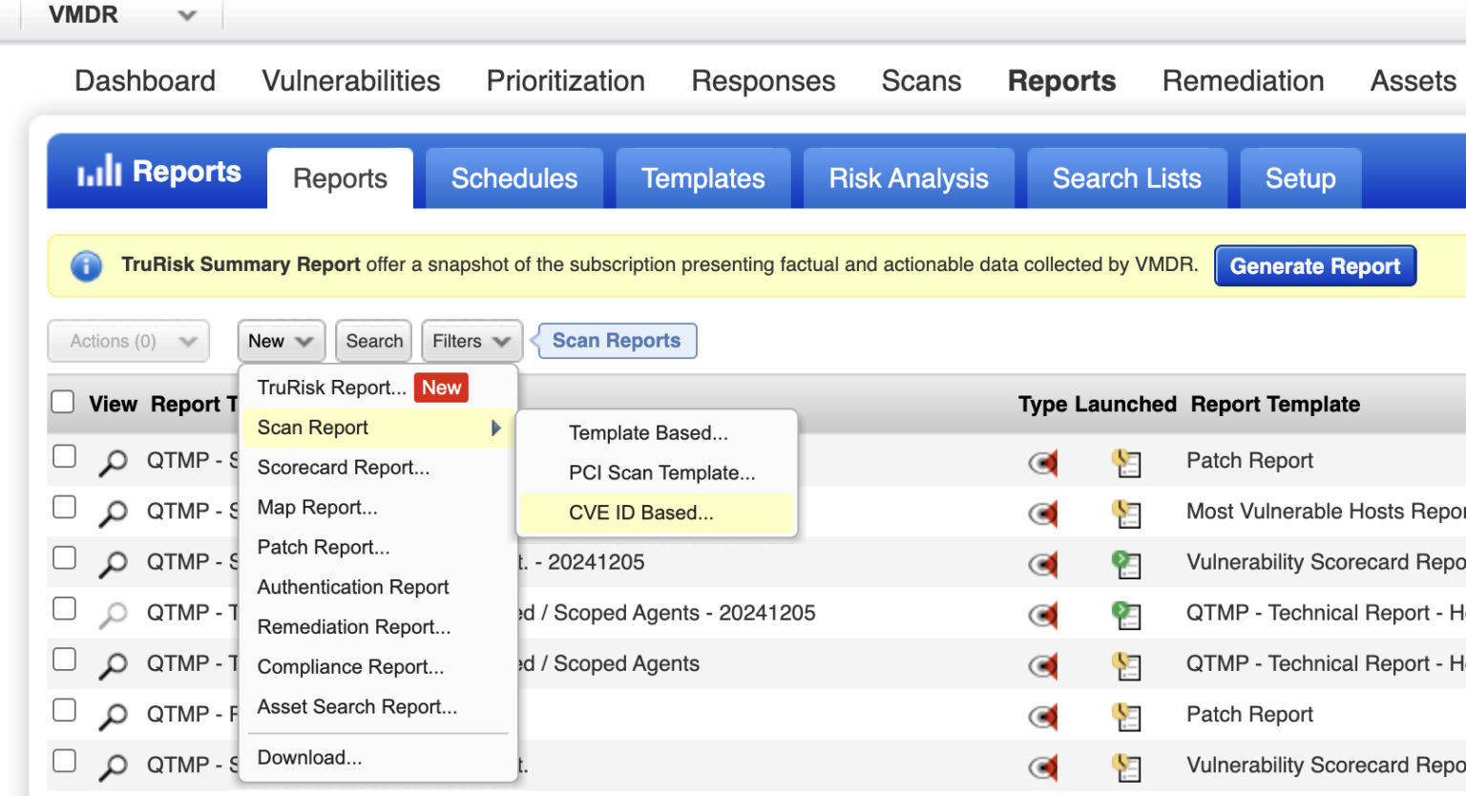Click type icon in first Patch Report row
The height and width of the screenshot is (796, 1466).
(1043, 464)
